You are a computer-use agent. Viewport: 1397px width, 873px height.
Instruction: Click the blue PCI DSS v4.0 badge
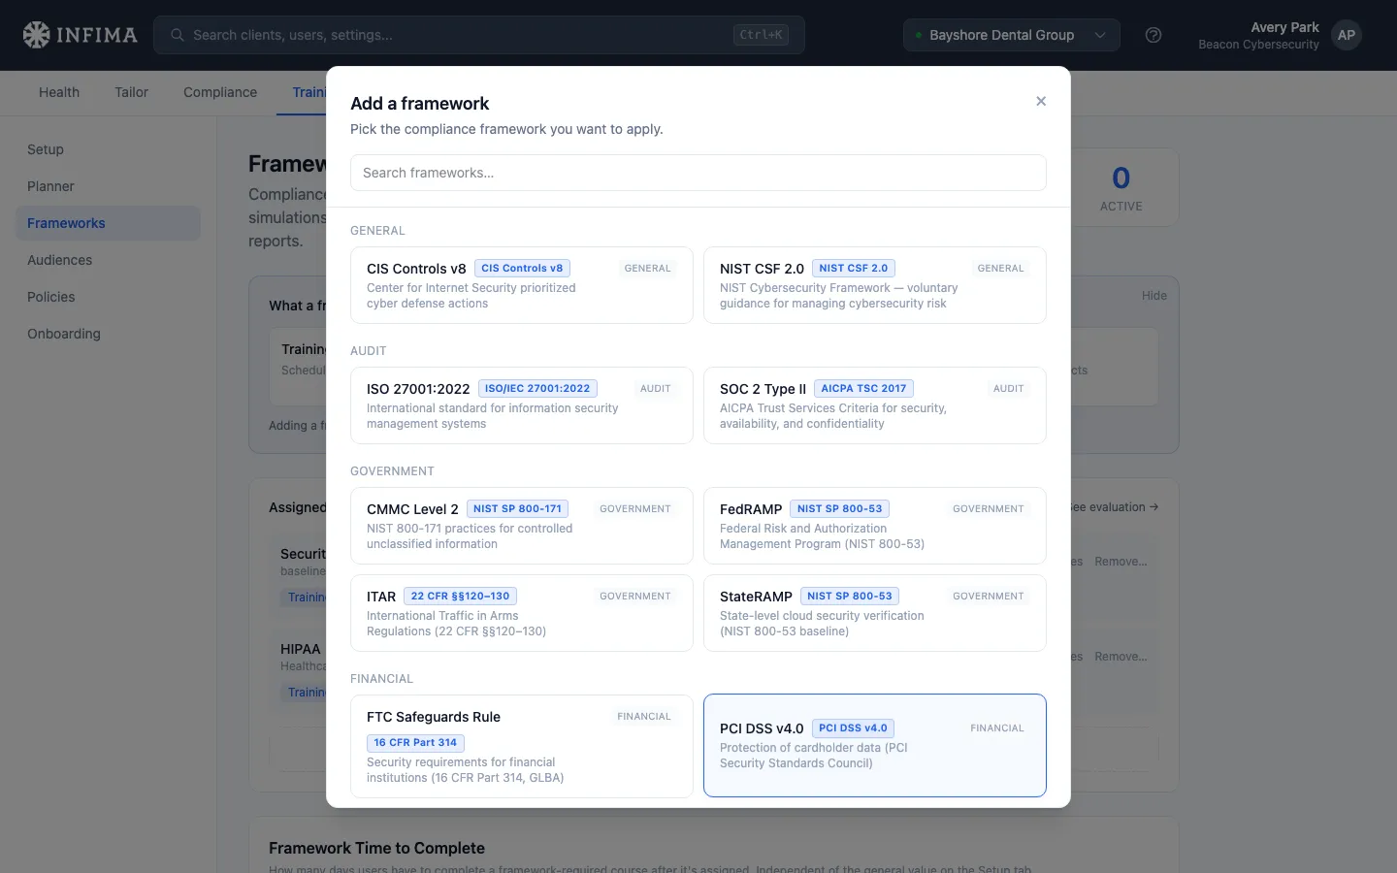click(853, 728)
